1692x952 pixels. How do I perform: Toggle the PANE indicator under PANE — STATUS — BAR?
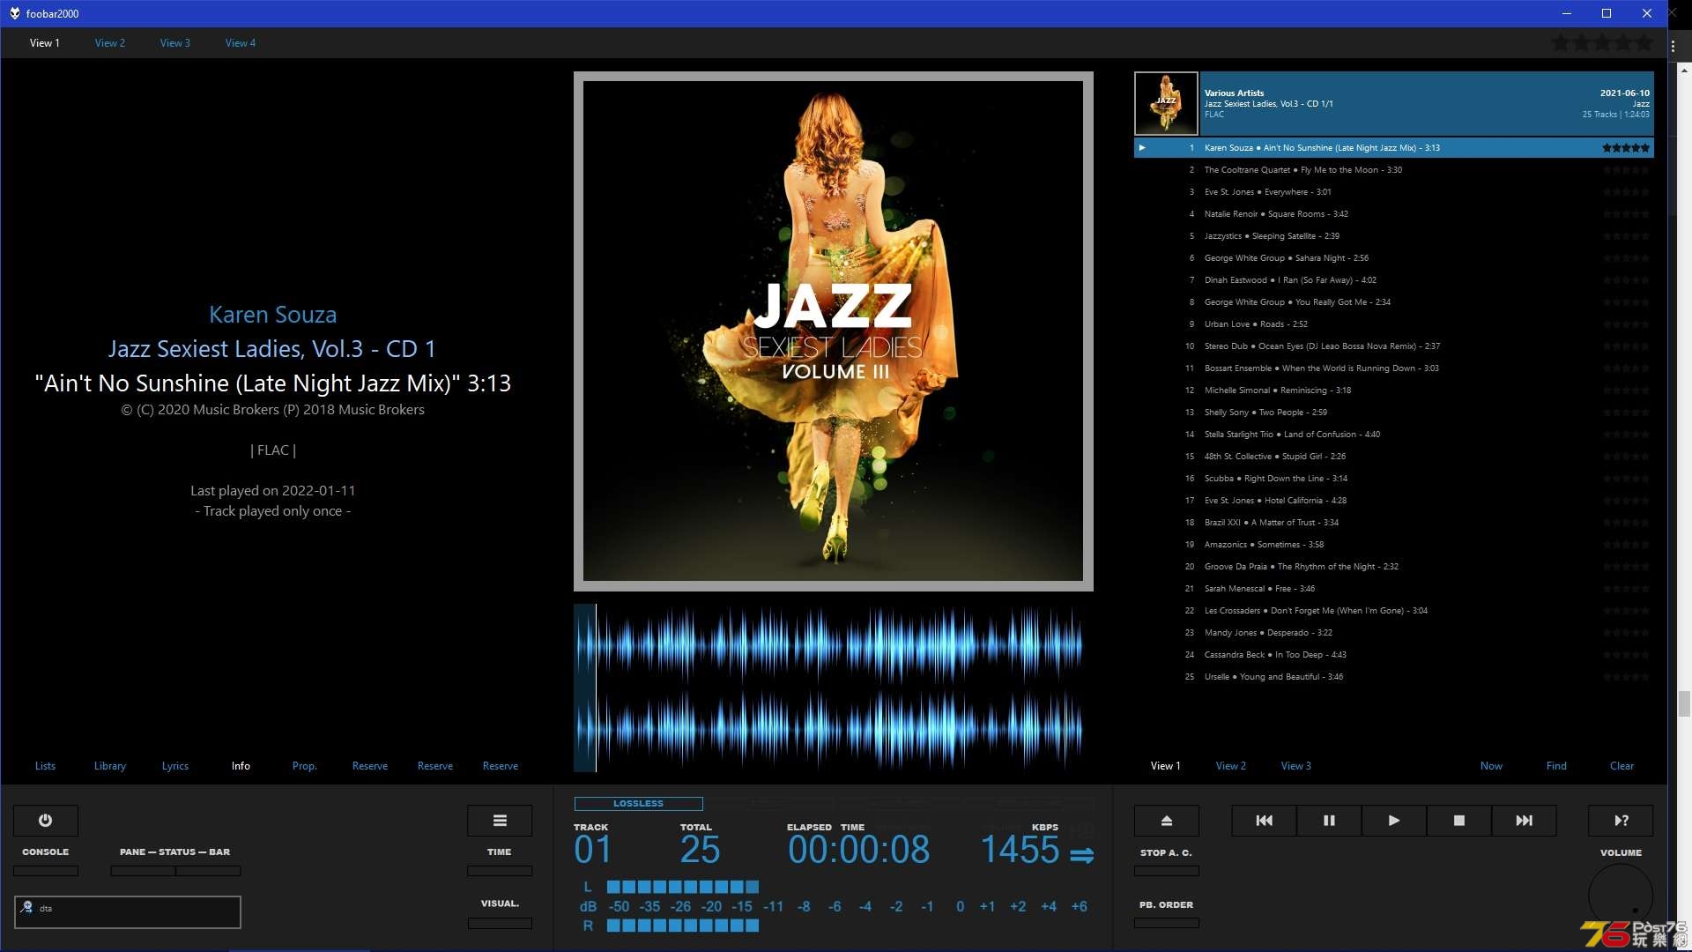coord(143,871)
